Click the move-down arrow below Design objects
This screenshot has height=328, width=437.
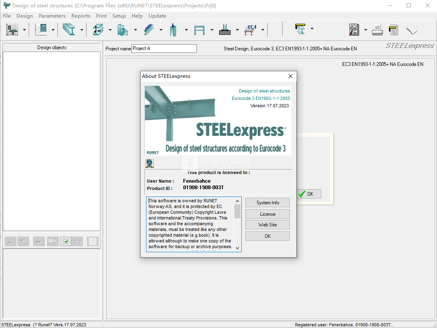[23, 242]
